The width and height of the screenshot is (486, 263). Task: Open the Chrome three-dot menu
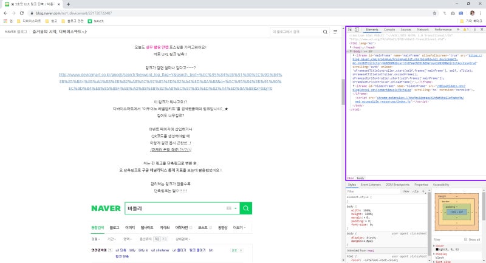coord(481,13)
